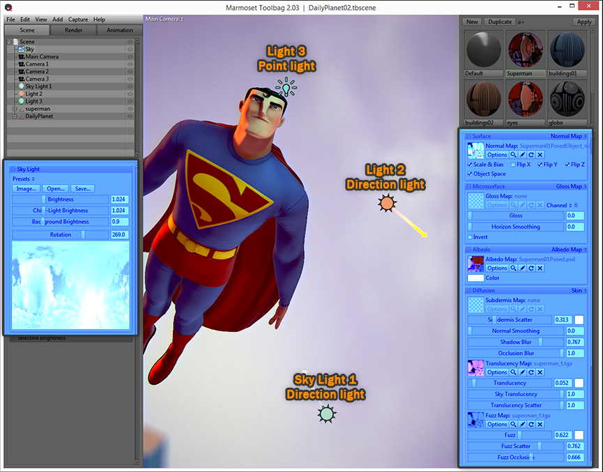Select the orange Light 2 sun gizmo
The image size is (603, 472).
tap(387, 203)
